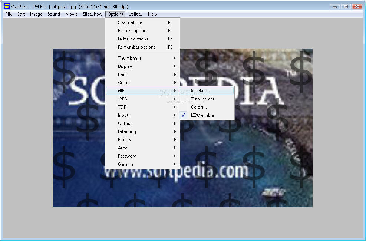Close the VuePrint window

pyautogui.click(x=357, y=7)
